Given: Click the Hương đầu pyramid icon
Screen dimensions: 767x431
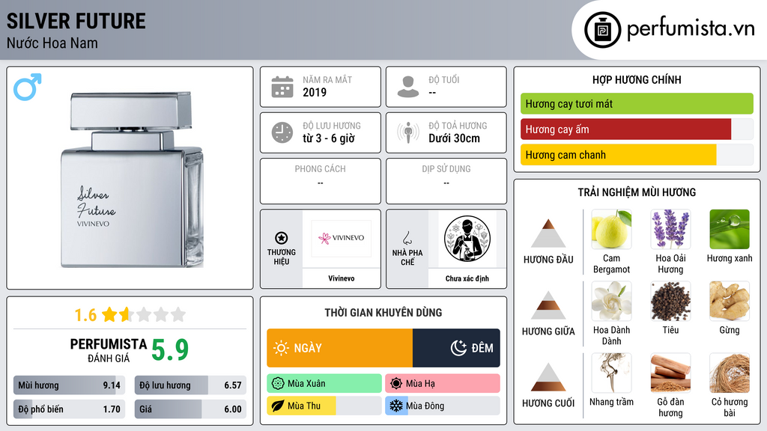Looking at the screenshot, I should pos(548,233).
